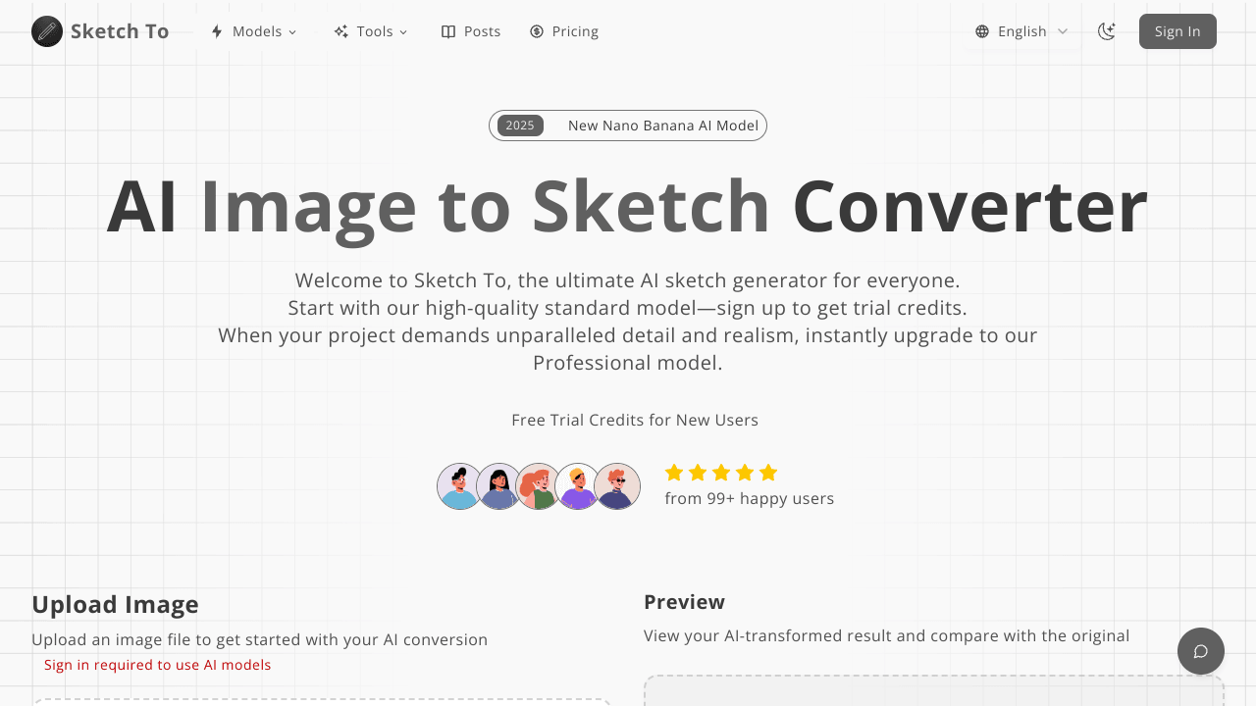This screenshot has height=706, width=1256.
Task: Open the Pricing menu item
Action: (575, 31)
